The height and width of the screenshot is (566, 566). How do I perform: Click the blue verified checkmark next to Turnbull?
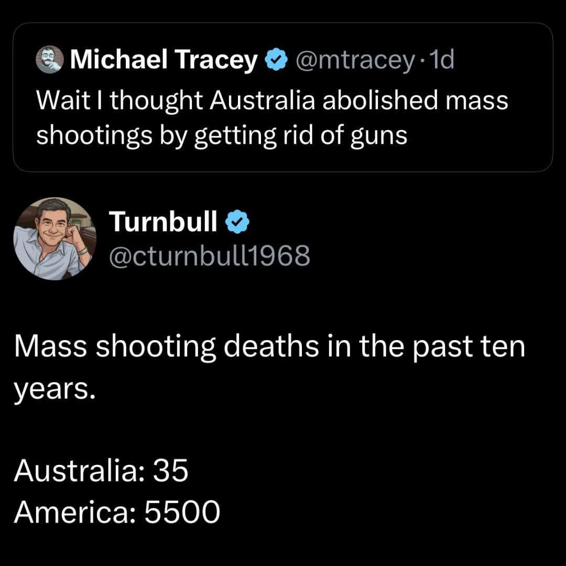(236, 223)
